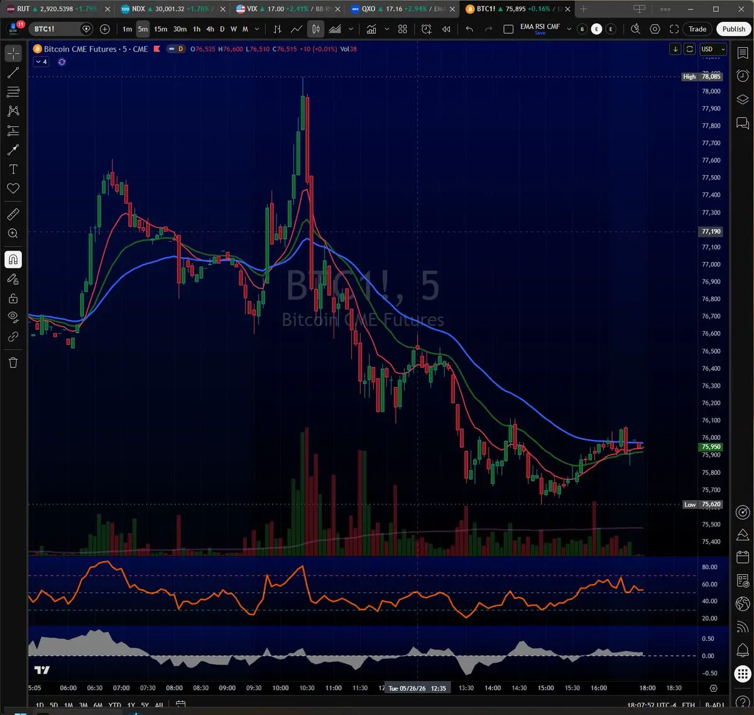Collapse the indicator legend showing 4
The width and height of the screenshot is (754, 715).
click(42, 62)
